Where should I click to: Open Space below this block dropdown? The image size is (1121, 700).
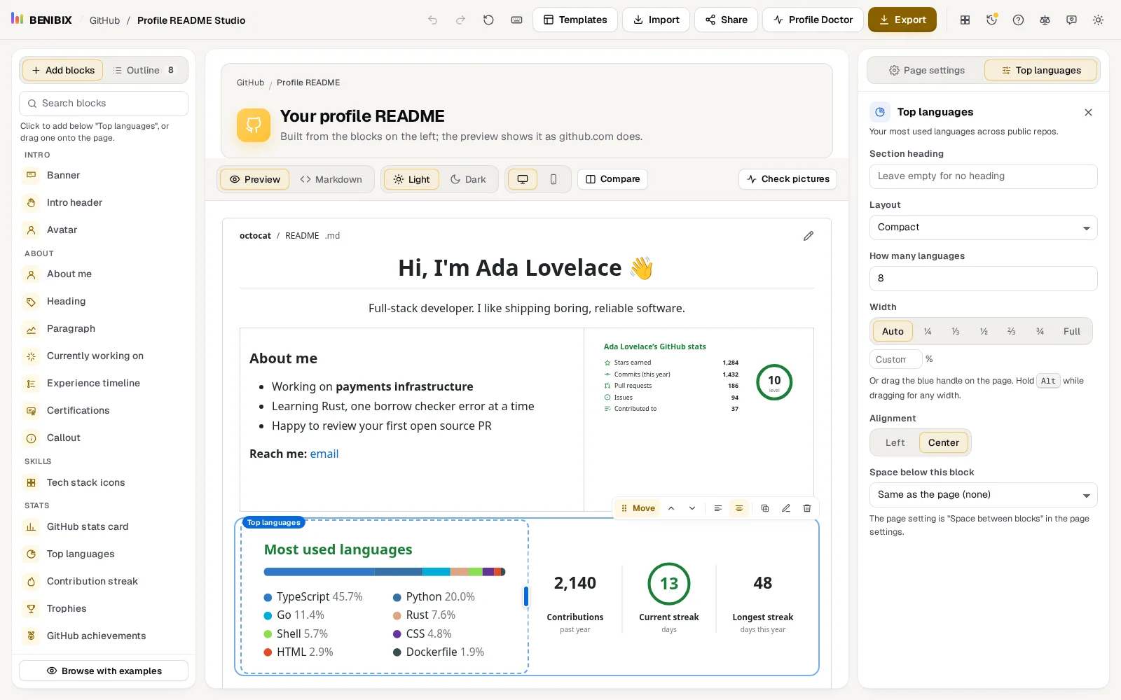click(983, 495)
